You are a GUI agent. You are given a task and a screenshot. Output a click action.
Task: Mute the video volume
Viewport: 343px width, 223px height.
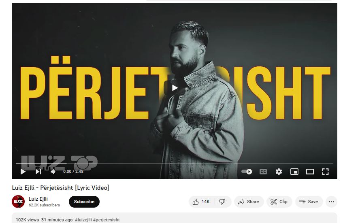coord(53,172)
